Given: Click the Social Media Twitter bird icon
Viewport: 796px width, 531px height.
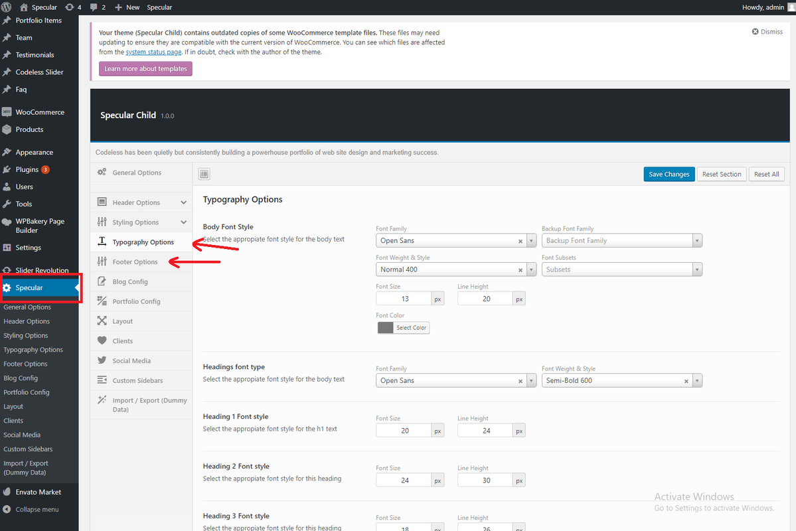Looking at the screenshot, I should click(x=102, y=360).
